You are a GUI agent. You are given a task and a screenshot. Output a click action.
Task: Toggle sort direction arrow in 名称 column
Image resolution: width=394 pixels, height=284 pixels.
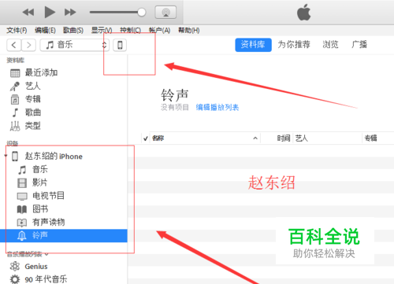coord(255,138)
